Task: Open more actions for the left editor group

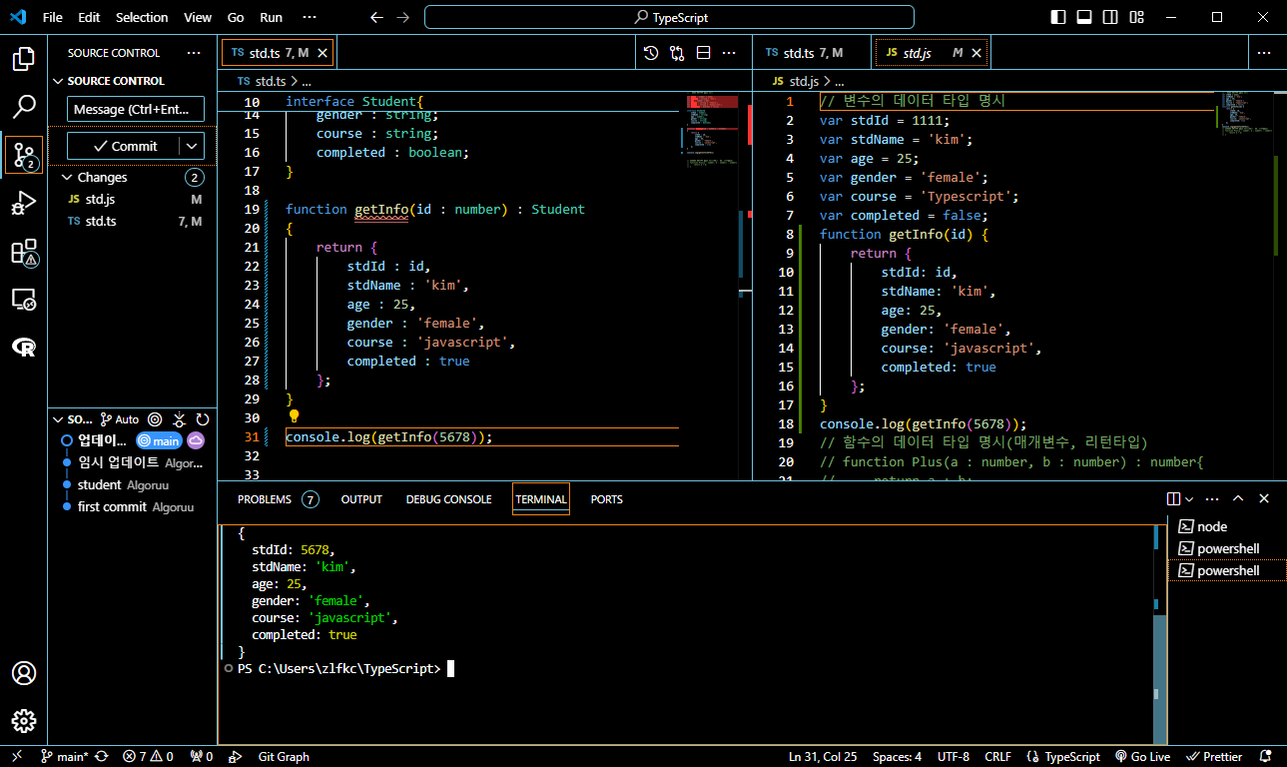Action: (729, 53)
